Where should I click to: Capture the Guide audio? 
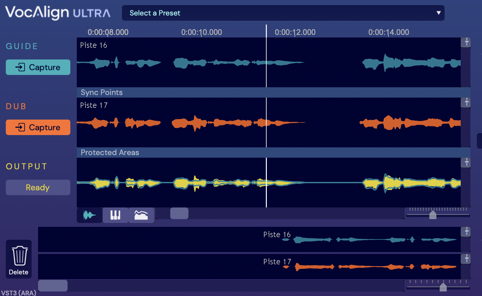pyautogui.click(x=38, y=67)
